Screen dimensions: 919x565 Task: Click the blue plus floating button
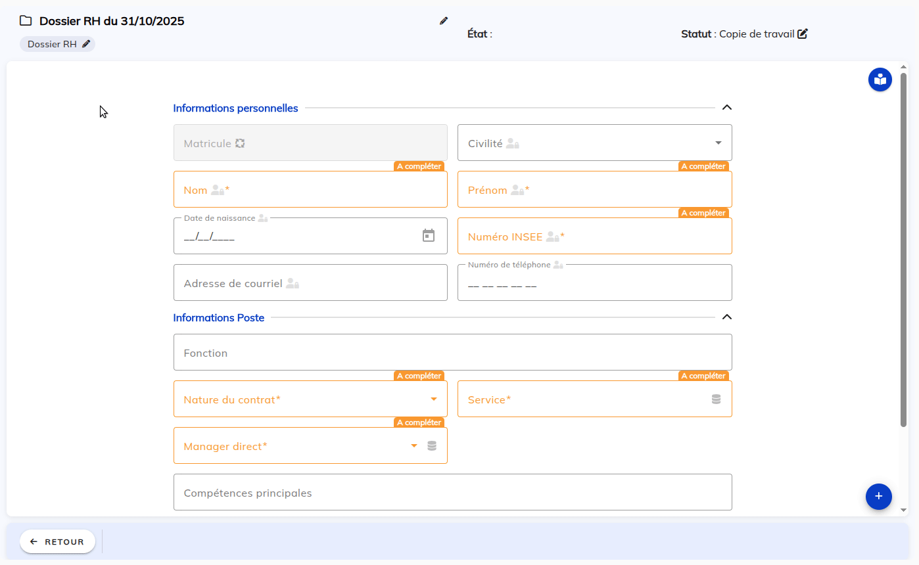pos(878,497)
